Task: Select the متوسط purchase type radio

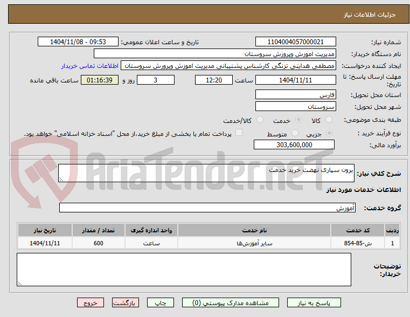Action: point(295,133)
